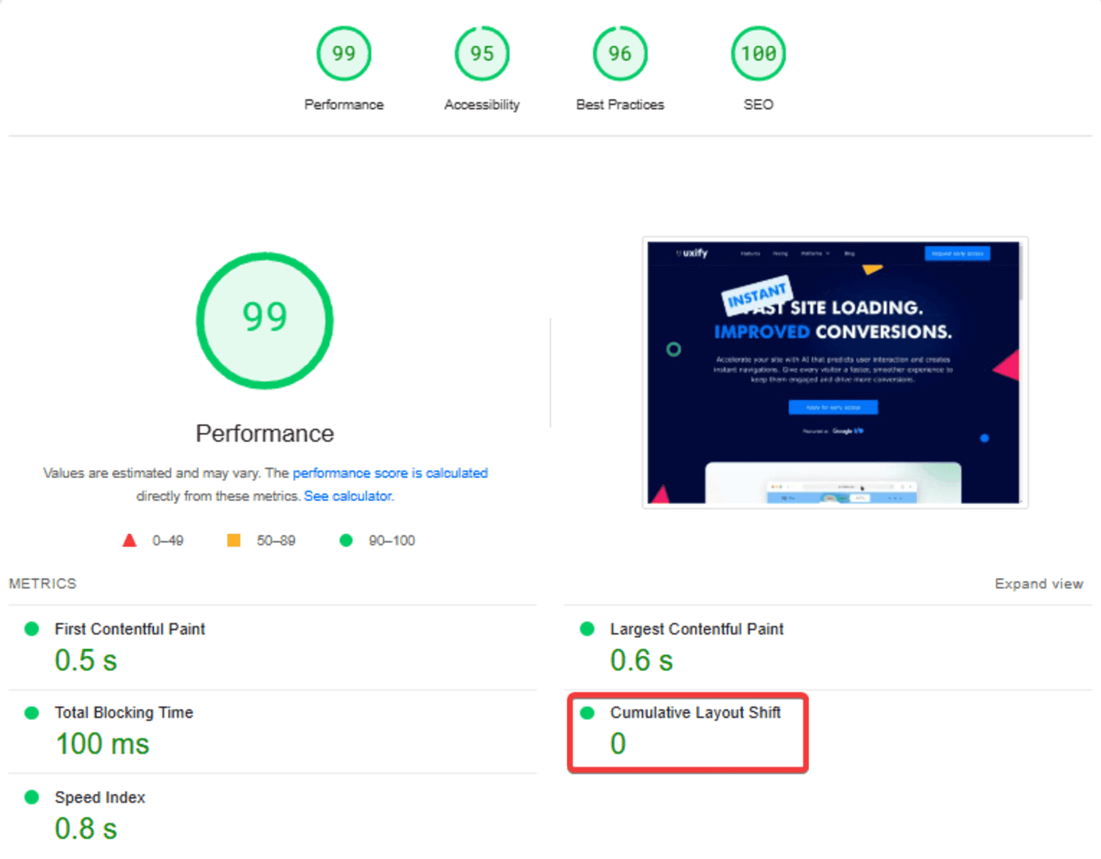Click the uxify page screenshot thumbnail
The height and width of the screenshot is (859, 1101).
coord(835,372)
